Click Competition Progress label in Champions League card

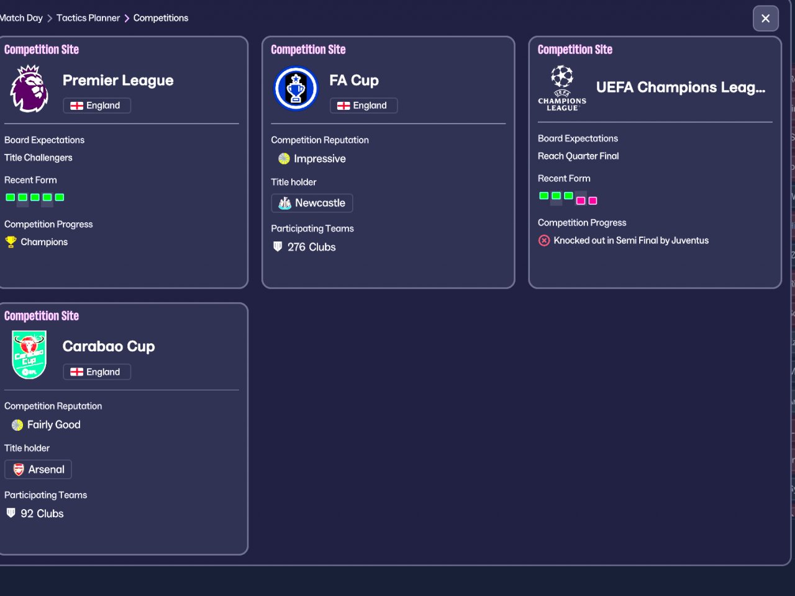tap(582, 222)
